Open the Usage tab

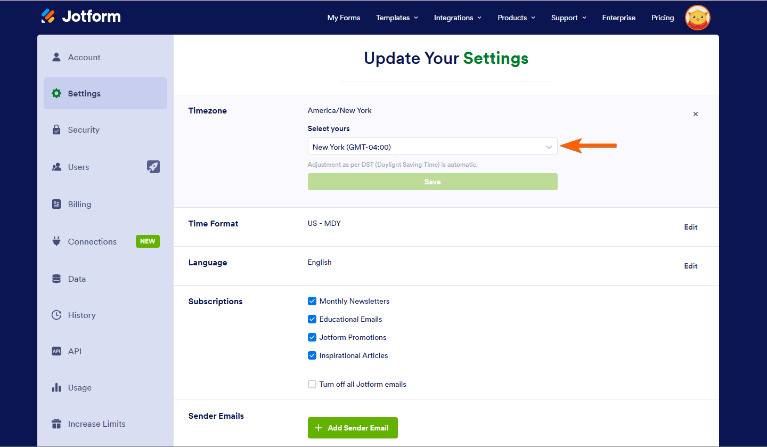click(x=105, y=387)
